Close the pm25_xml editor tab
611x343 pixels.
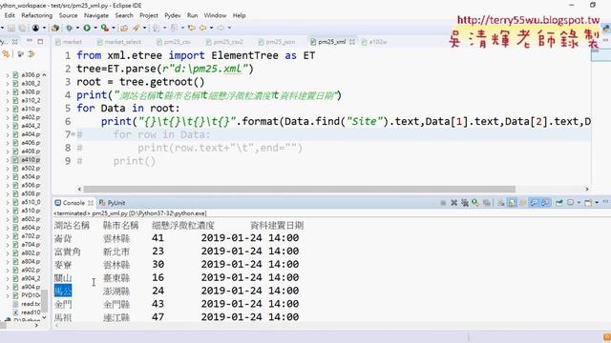(352, 42)
